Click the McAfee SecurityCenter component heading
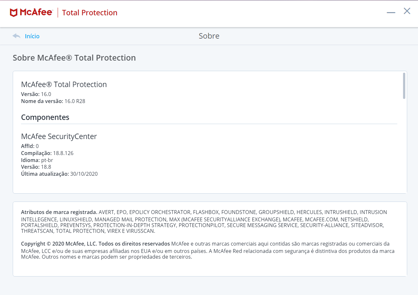Screen dimensions: 418x295 tap(59, 136)
